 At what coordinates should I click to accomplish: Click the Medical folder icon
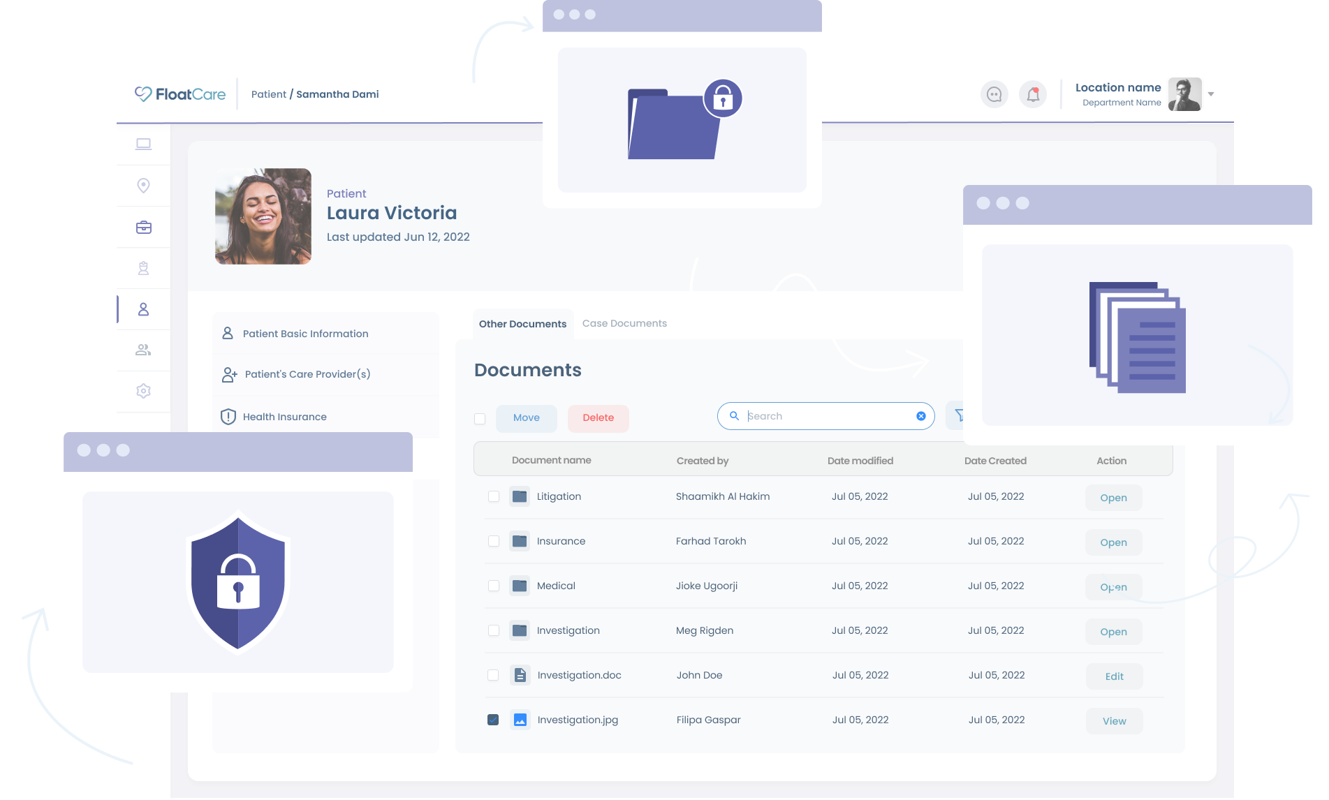[x=520, y=586]
